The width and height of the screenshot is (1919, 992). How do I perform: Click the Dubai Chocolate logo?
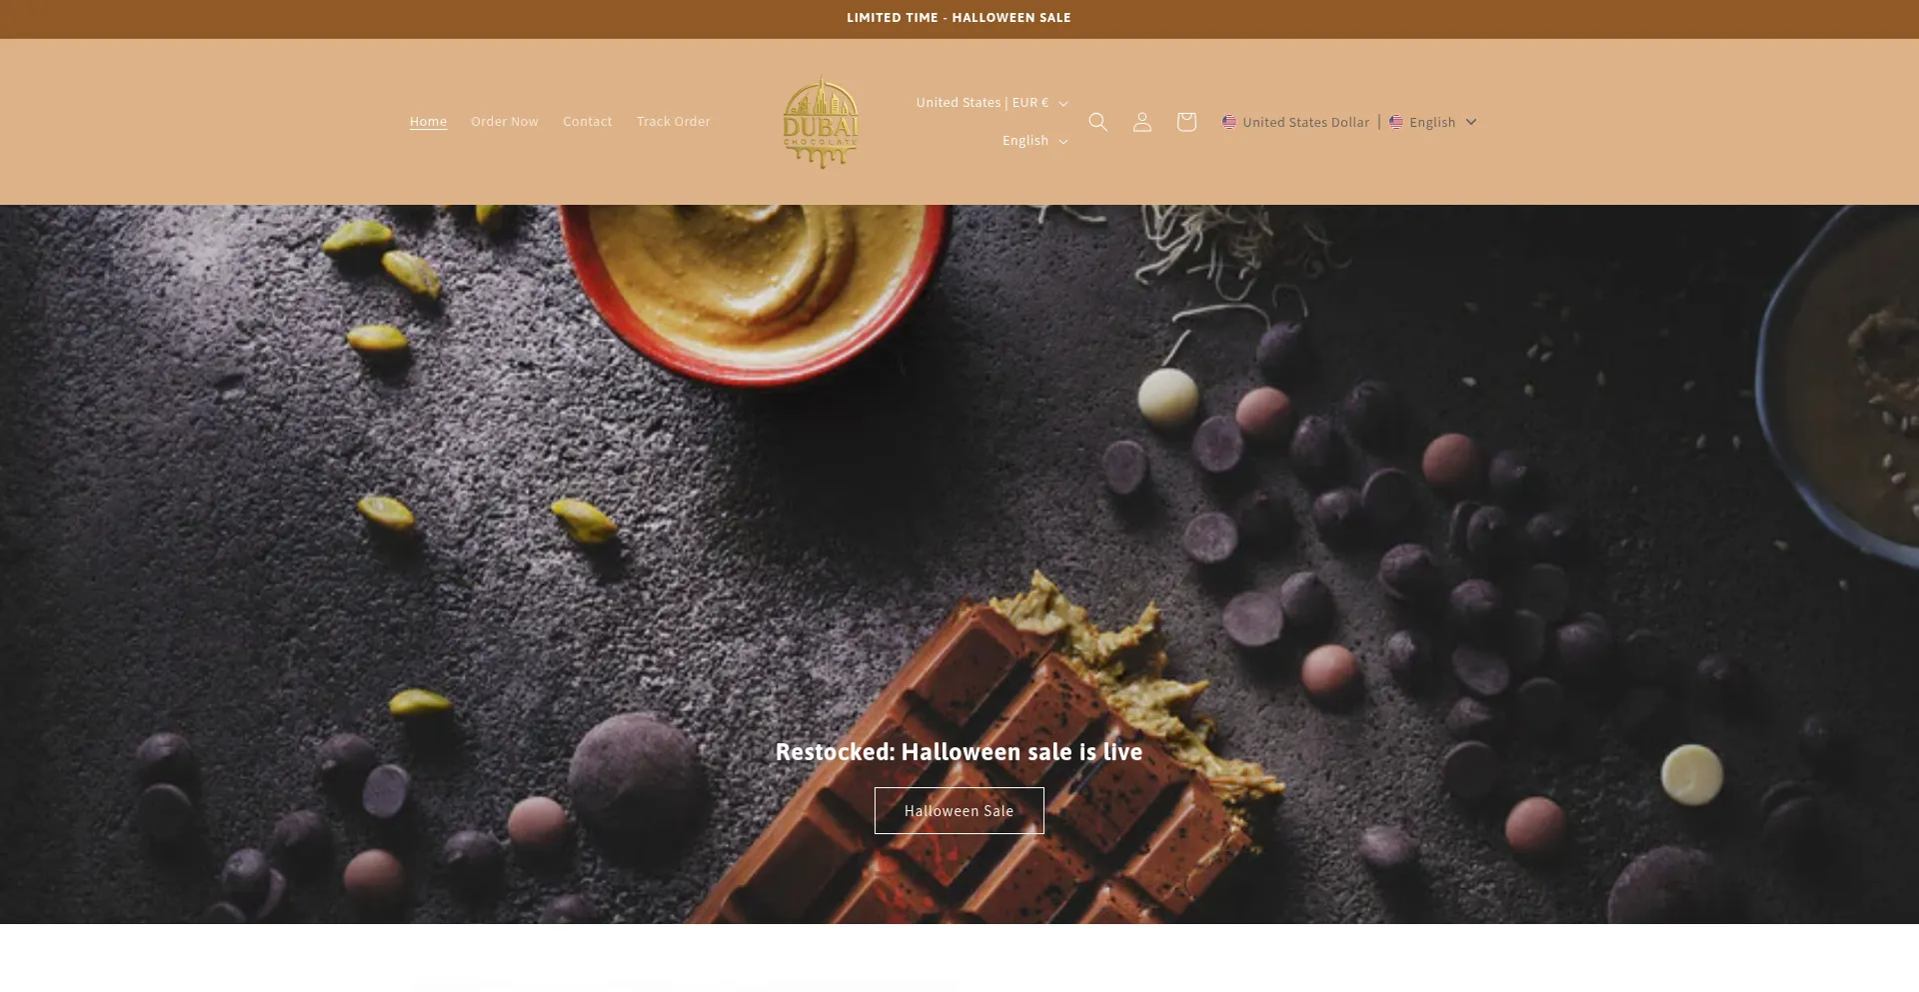pyautogui.click(x=821, y=122)
